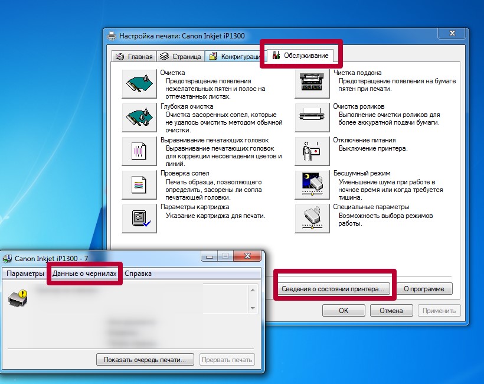
Task: Open Специальные параметры custom settings icon
Action: [x=311, y=219]
